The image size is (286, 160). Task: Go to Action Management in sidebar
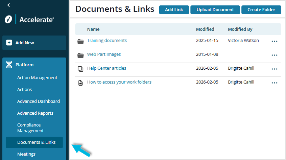point(37,78)
